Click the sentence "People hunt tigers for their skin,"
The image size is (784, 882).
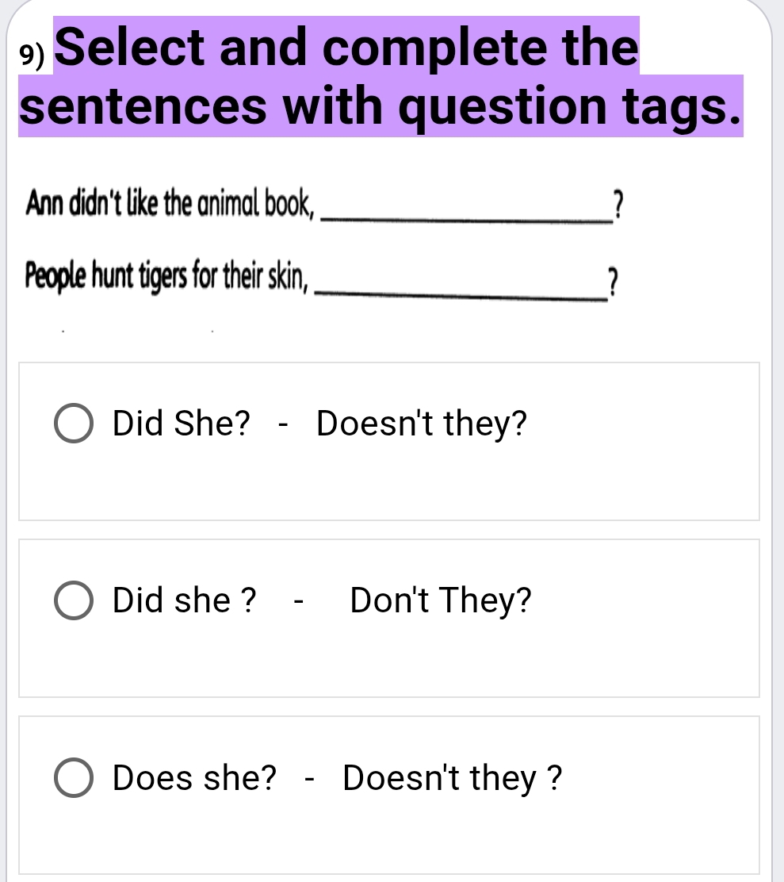(166, 276)
